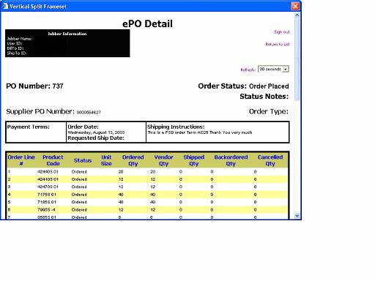Click the ePO Detail page heading
The image size is (375, 281).
(x=147, y=23)
